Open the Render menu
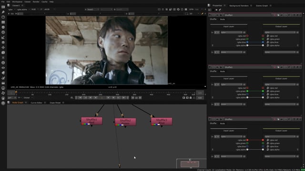This screenshot has height=171, width=305. coord(36,1)
